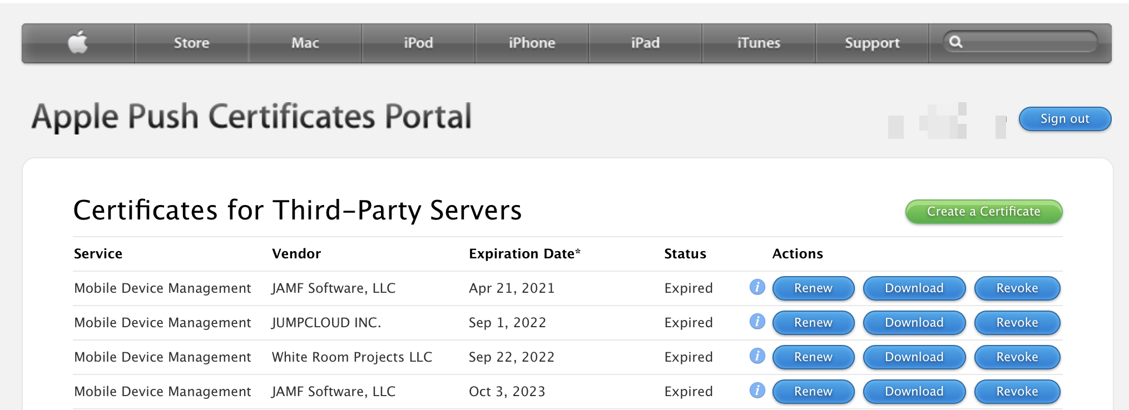Open info icon for White Room Projects certificate
This screenshot has width=1129, height=410.
(x=757, y=356)
